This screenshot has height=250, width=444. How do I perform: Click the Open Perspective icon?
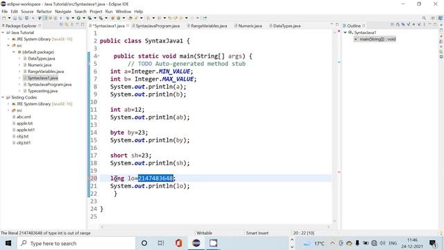tap(433, 18)
